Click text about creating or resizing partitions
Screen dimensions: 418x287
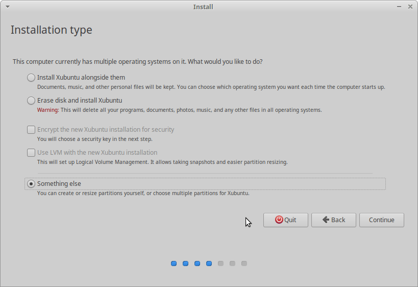pos(143,193)
